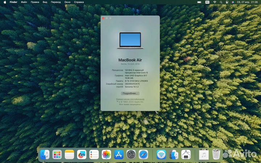Open Spotlight search in menu bar
The height and width of the screenshot is (163, 261).
pyautogui.click(x=221, y=2)
